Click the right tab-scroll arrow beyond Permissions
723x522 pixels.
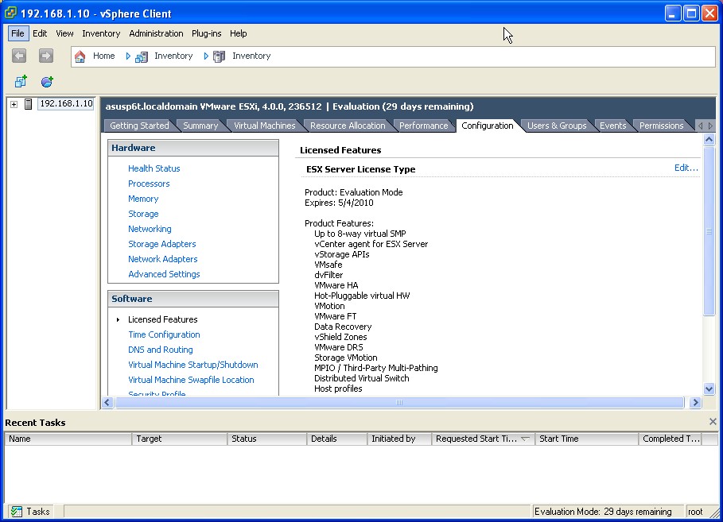point(709,125)
